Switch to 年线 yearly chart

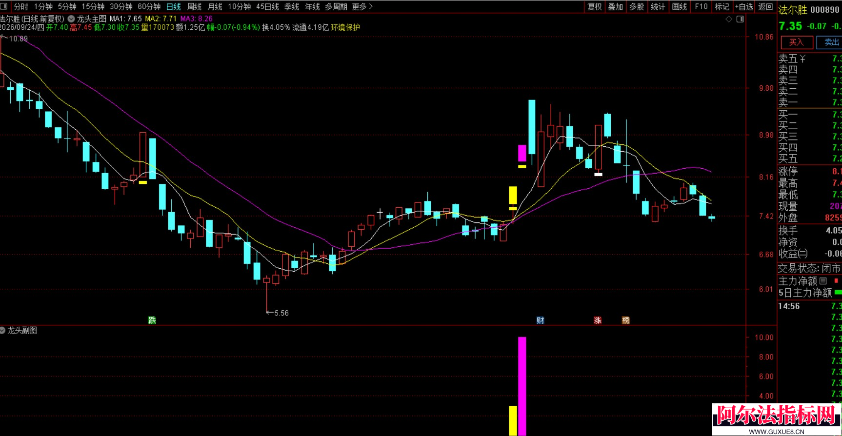[x=312, y=6]
